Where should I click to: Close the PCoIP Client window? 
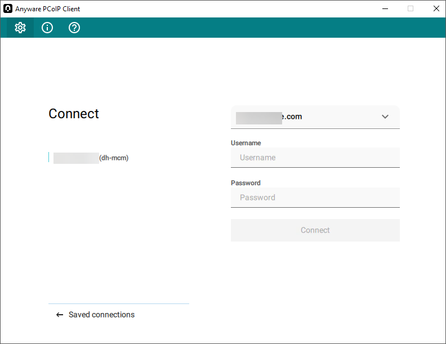pyautogui.click(x=436, y=8)
